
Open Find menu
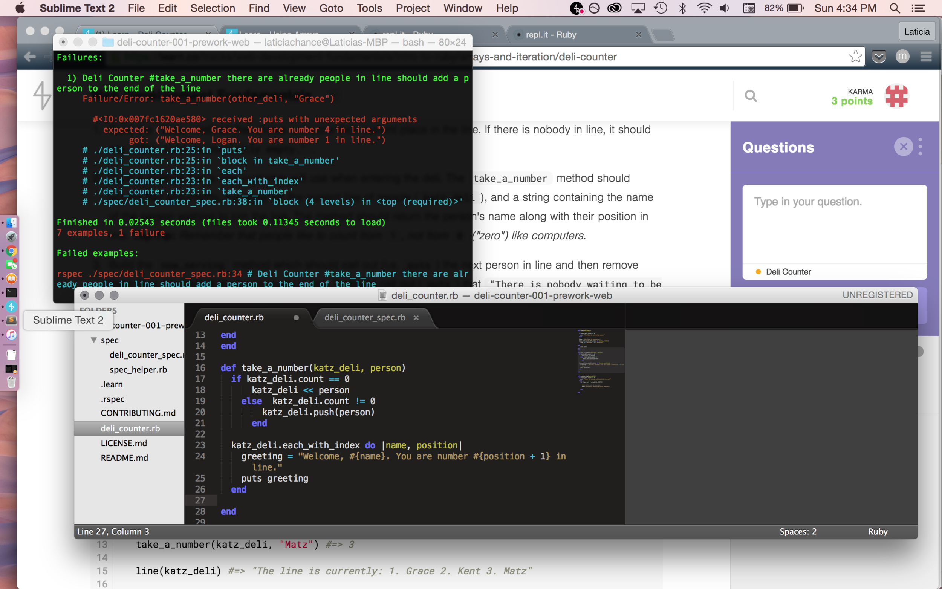[x=259, y=8]
